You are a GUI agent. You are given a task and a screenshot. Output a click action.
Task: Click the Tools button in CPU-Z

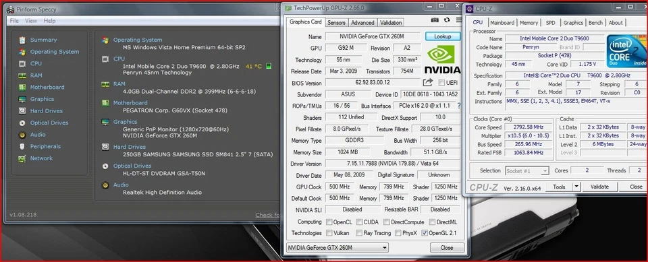pos(559,187)
